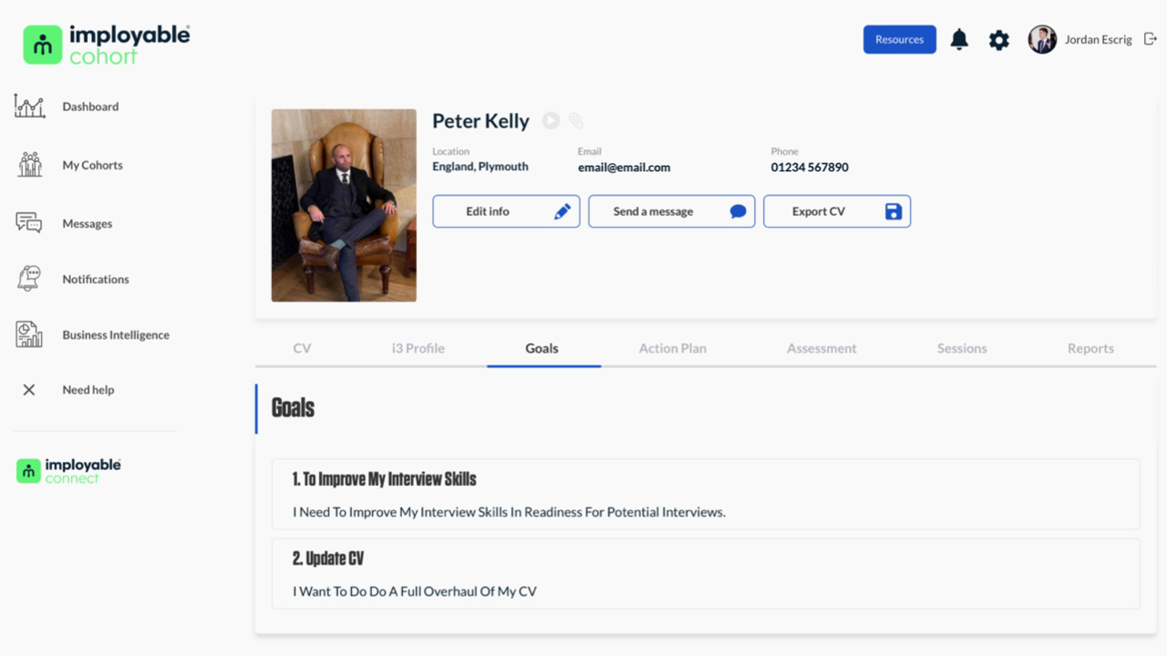The height and width of the screenshot is (656, 1167).
Task: Click the My Cohorts people icon
Action: click(x=29, y=165)
